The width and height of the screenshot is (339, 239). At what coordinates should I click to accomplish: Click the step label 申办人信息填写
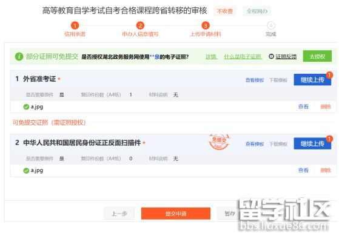[140, 34]
